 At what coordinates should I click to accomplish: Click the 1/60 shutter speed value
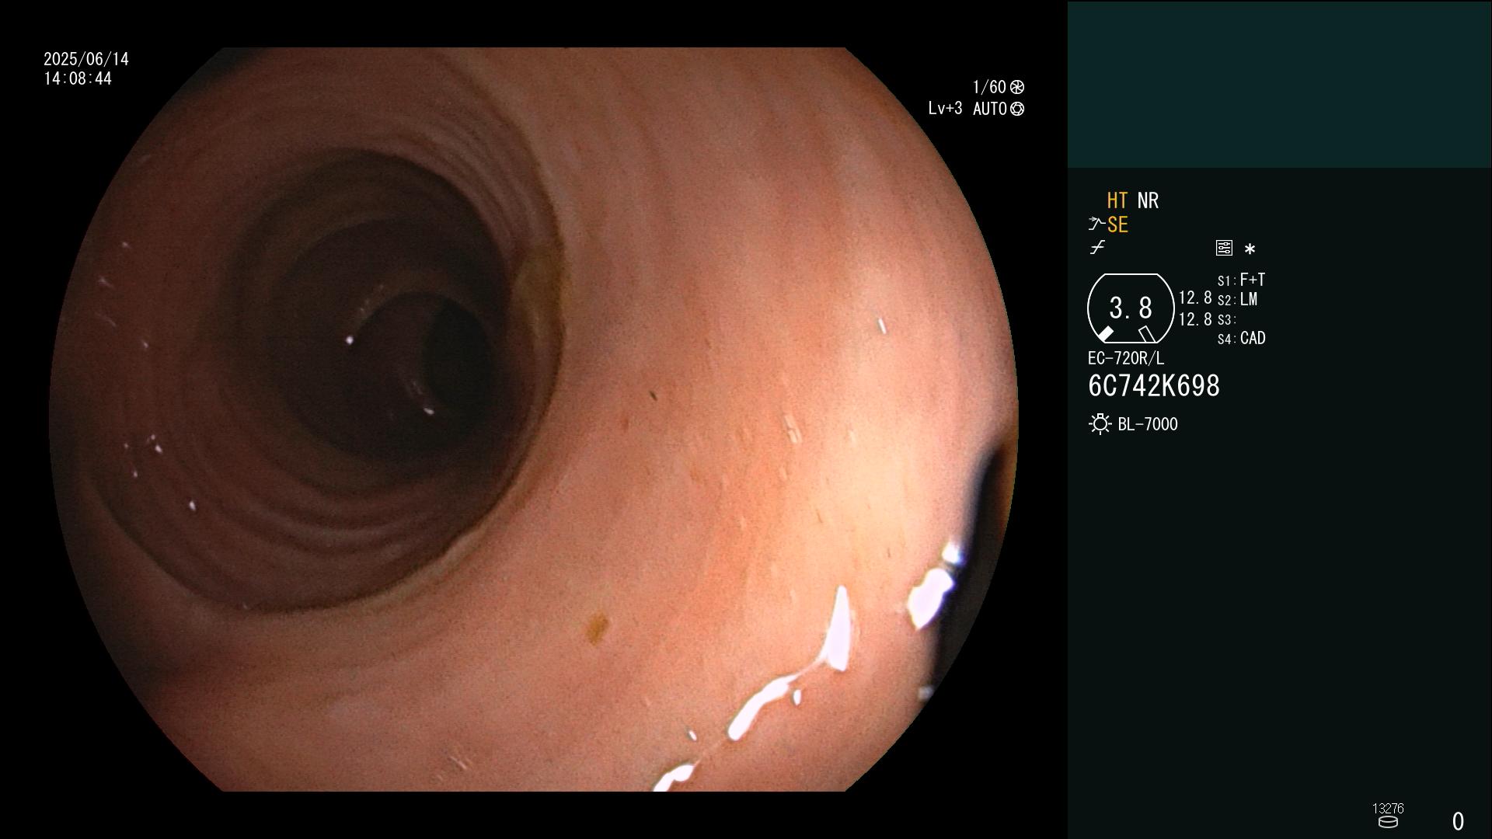pyautogui.click(x=989, y=87)
